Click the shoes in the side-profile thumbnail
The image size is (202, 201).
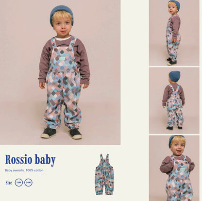[171, 62]
